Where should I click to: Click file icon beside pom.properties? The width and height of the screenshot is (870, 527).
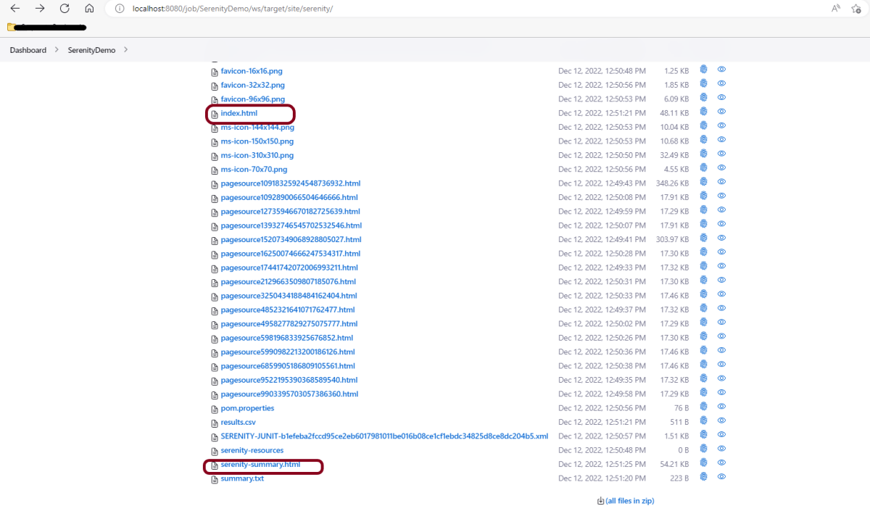point(214,409)
